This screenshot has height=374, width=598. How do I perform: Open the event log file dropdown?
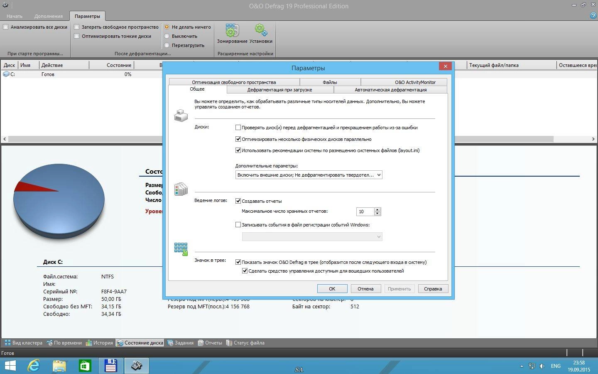click(312, 237)
